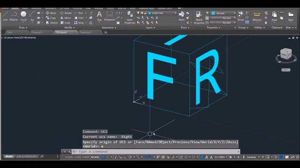
Task: Open Layer Properties manager
Action: pyautogui.click(x=130, y=18)
